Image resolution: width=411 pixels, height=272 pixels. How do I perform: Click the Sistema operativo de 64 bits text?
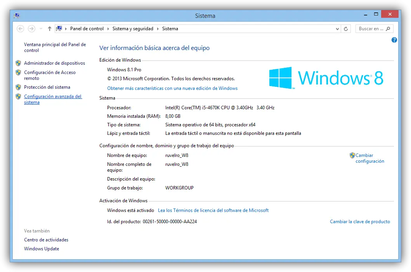click(x=210, y=125)
